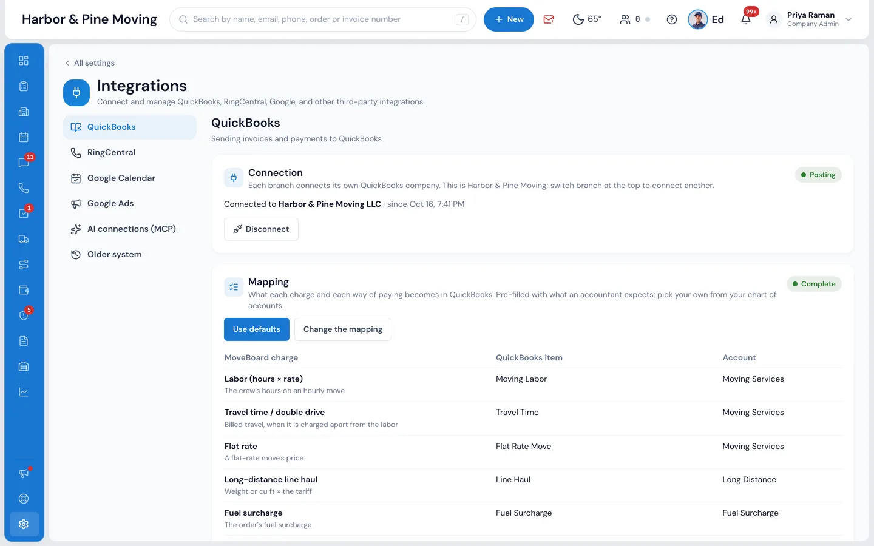
Task: Open the route workflow icon in sidebar
Action: point(24,265)
